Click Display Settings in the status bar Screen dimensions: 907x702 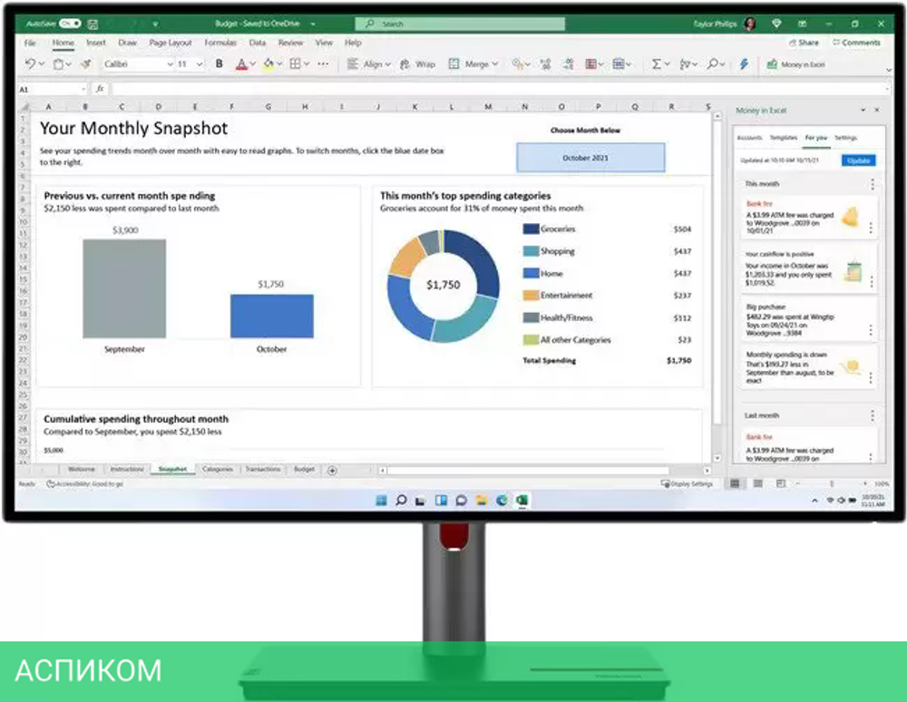[x=687, y=484]
